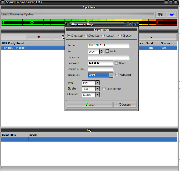Maximize the Sound Empire Caster window
The image size is (180, 171).
click(171, 2)
